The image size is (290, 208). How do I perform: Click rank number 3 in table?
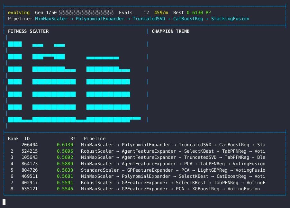coord(12,157)
